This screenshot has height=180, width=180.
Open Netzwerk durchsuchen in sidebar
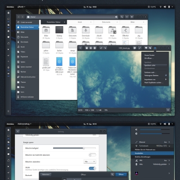[x=27, y=77]
